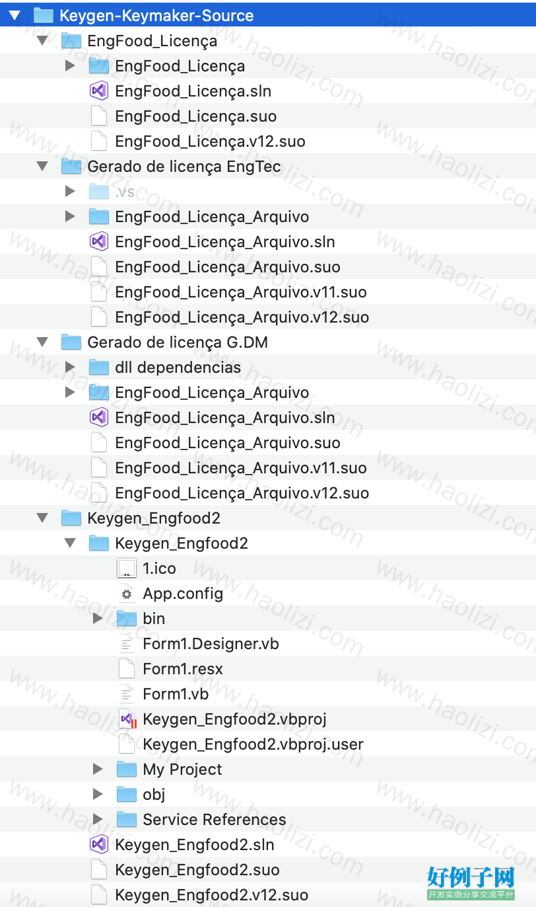
Task: Click the file icon of Keygen_Engfood2.vbproj.user
Action: pyautogui.click(x=127, y=744)
